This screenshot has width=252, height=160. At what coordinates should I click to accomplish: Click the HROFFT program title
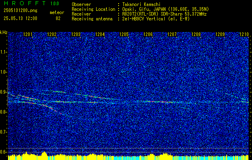click(x=25, y=3)
